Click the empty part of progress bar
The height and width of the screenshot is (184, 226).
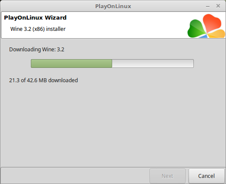pyautogui.click(x=153, y=64)
